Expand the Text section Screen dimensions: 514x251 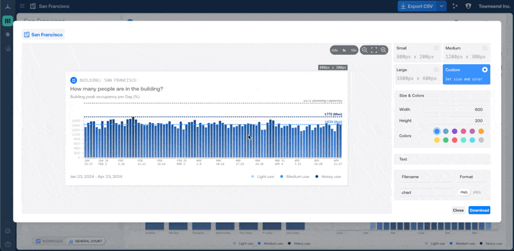(x=442, y=159)
